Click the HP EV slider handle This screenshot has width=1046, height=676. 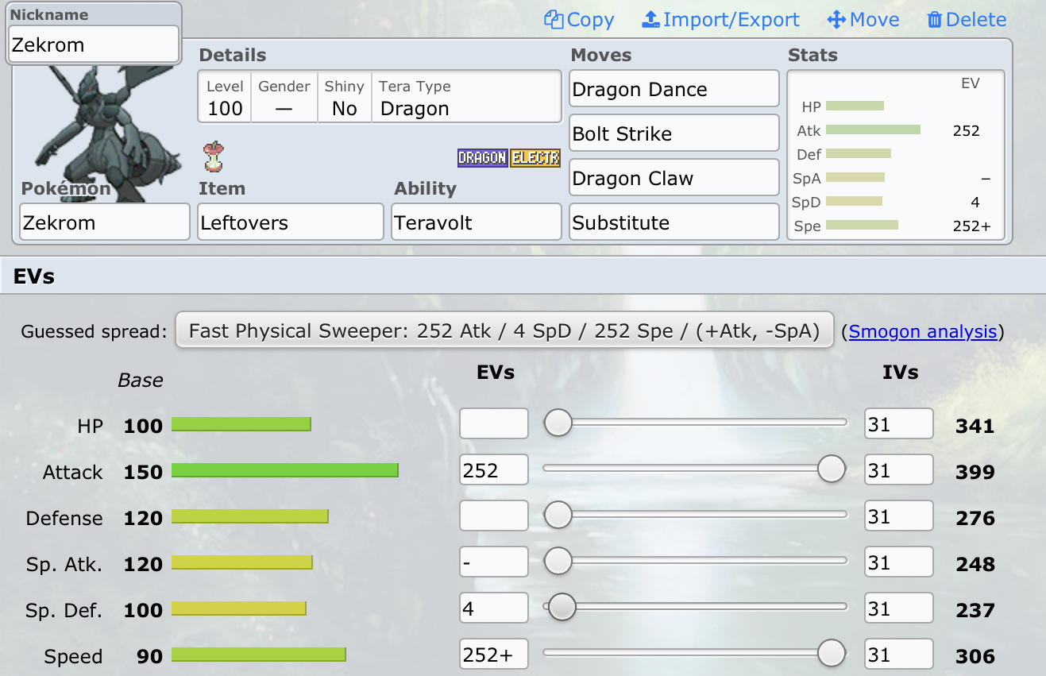point(558,423)
